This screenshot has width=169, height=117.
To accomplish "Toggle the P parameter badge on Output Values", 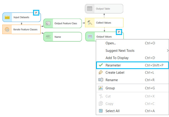I will point(119,32).
